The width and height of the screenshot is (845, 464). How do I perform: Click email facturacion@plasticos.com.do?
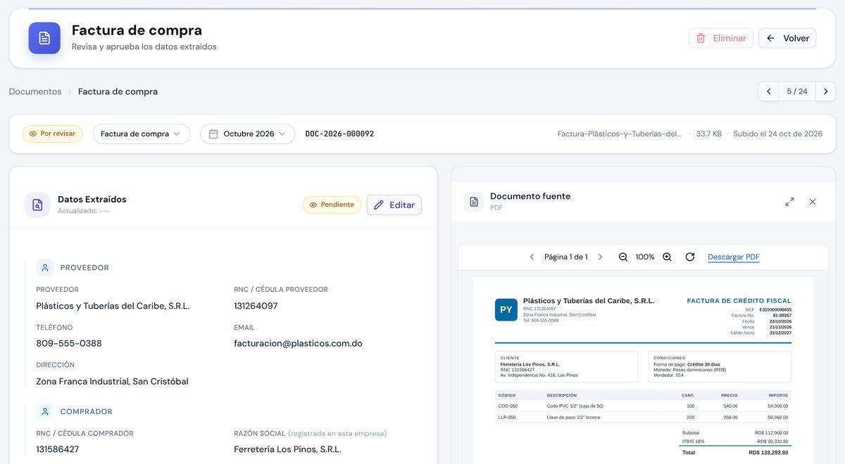coord(298,344)
